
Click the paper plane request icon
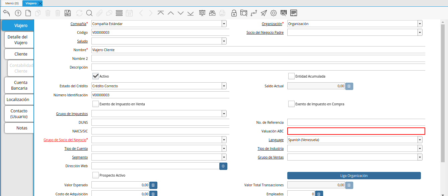[x=264, y=13]
